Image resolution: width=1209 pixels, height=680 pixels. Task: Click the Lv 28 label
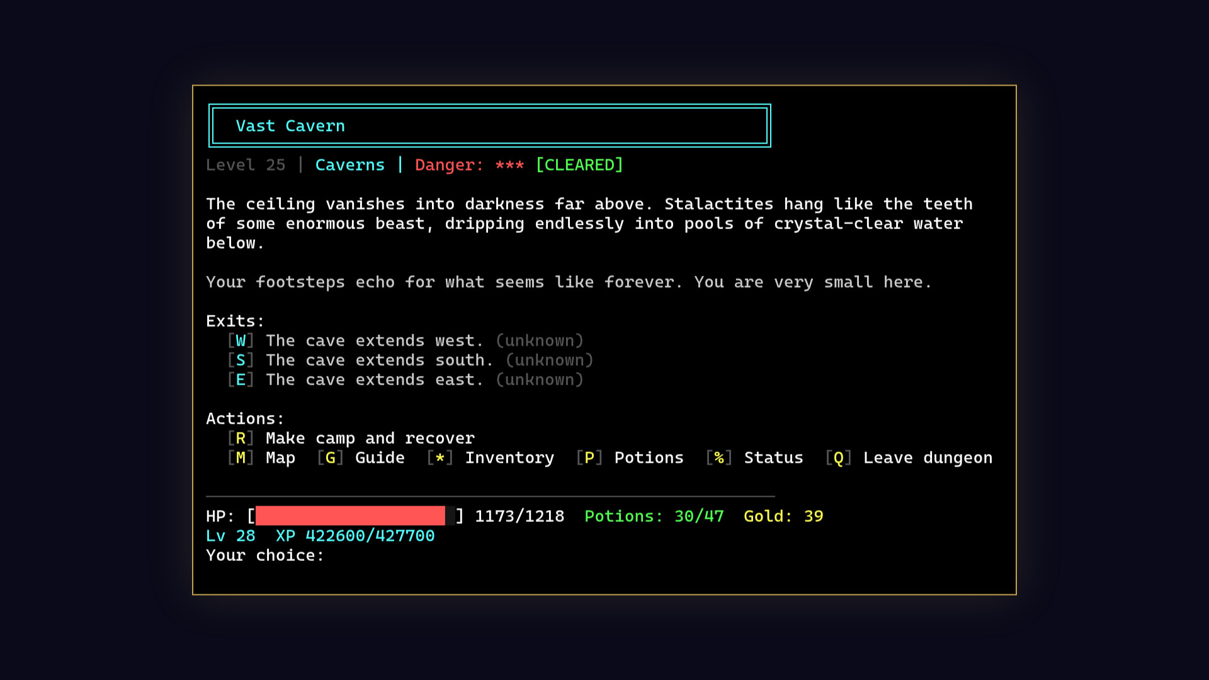click(x=230, y=536)
